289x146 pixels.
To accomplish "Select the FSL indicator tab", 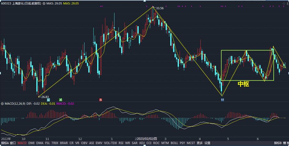I will 48,143.
